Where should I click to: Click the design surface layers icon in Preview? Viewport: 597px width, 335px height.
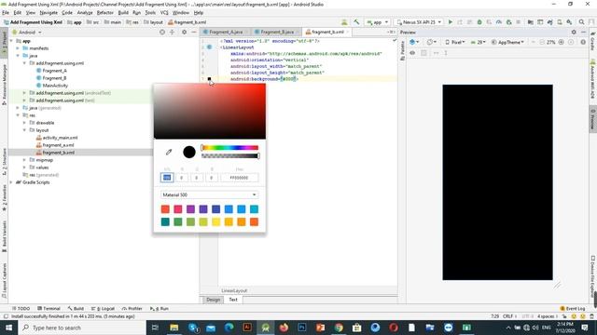pyautogui.click(x=414, y=42)
